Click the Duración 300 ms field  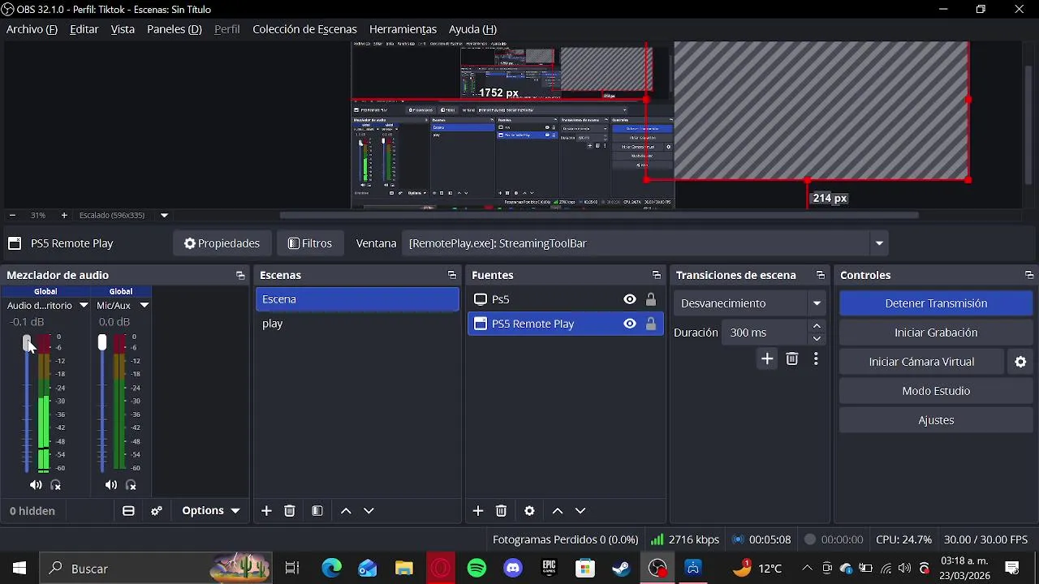[765, 333]
